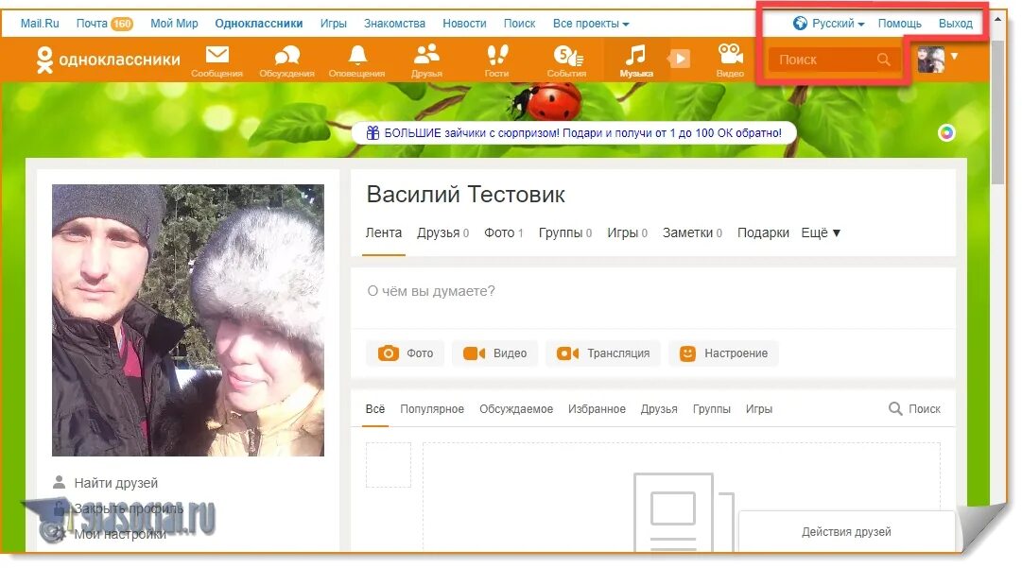Viewport: 1022px width, 568px height.
Task: Select the Всё feed filter
Action: click(x=374, y=408)
